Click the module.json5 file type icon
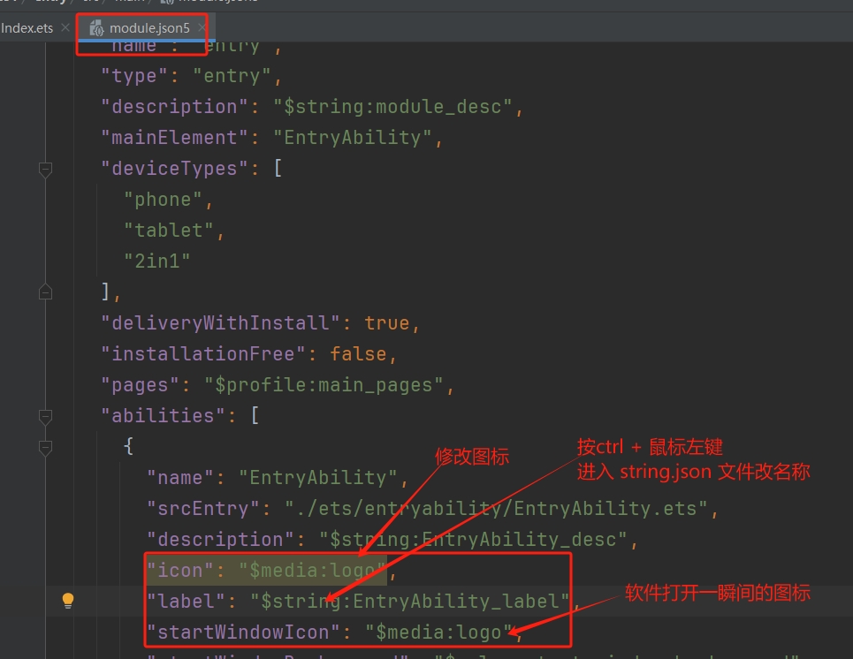 pyautogui.click(x=96, y=28)
